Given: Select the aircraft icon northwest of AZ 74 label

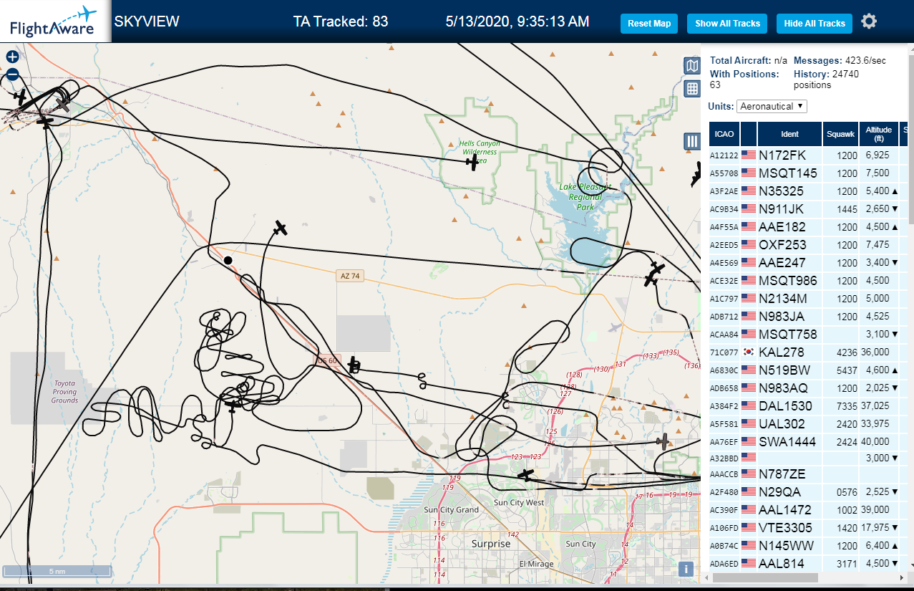Looking at the screenshot, I should tap(281, 229).
